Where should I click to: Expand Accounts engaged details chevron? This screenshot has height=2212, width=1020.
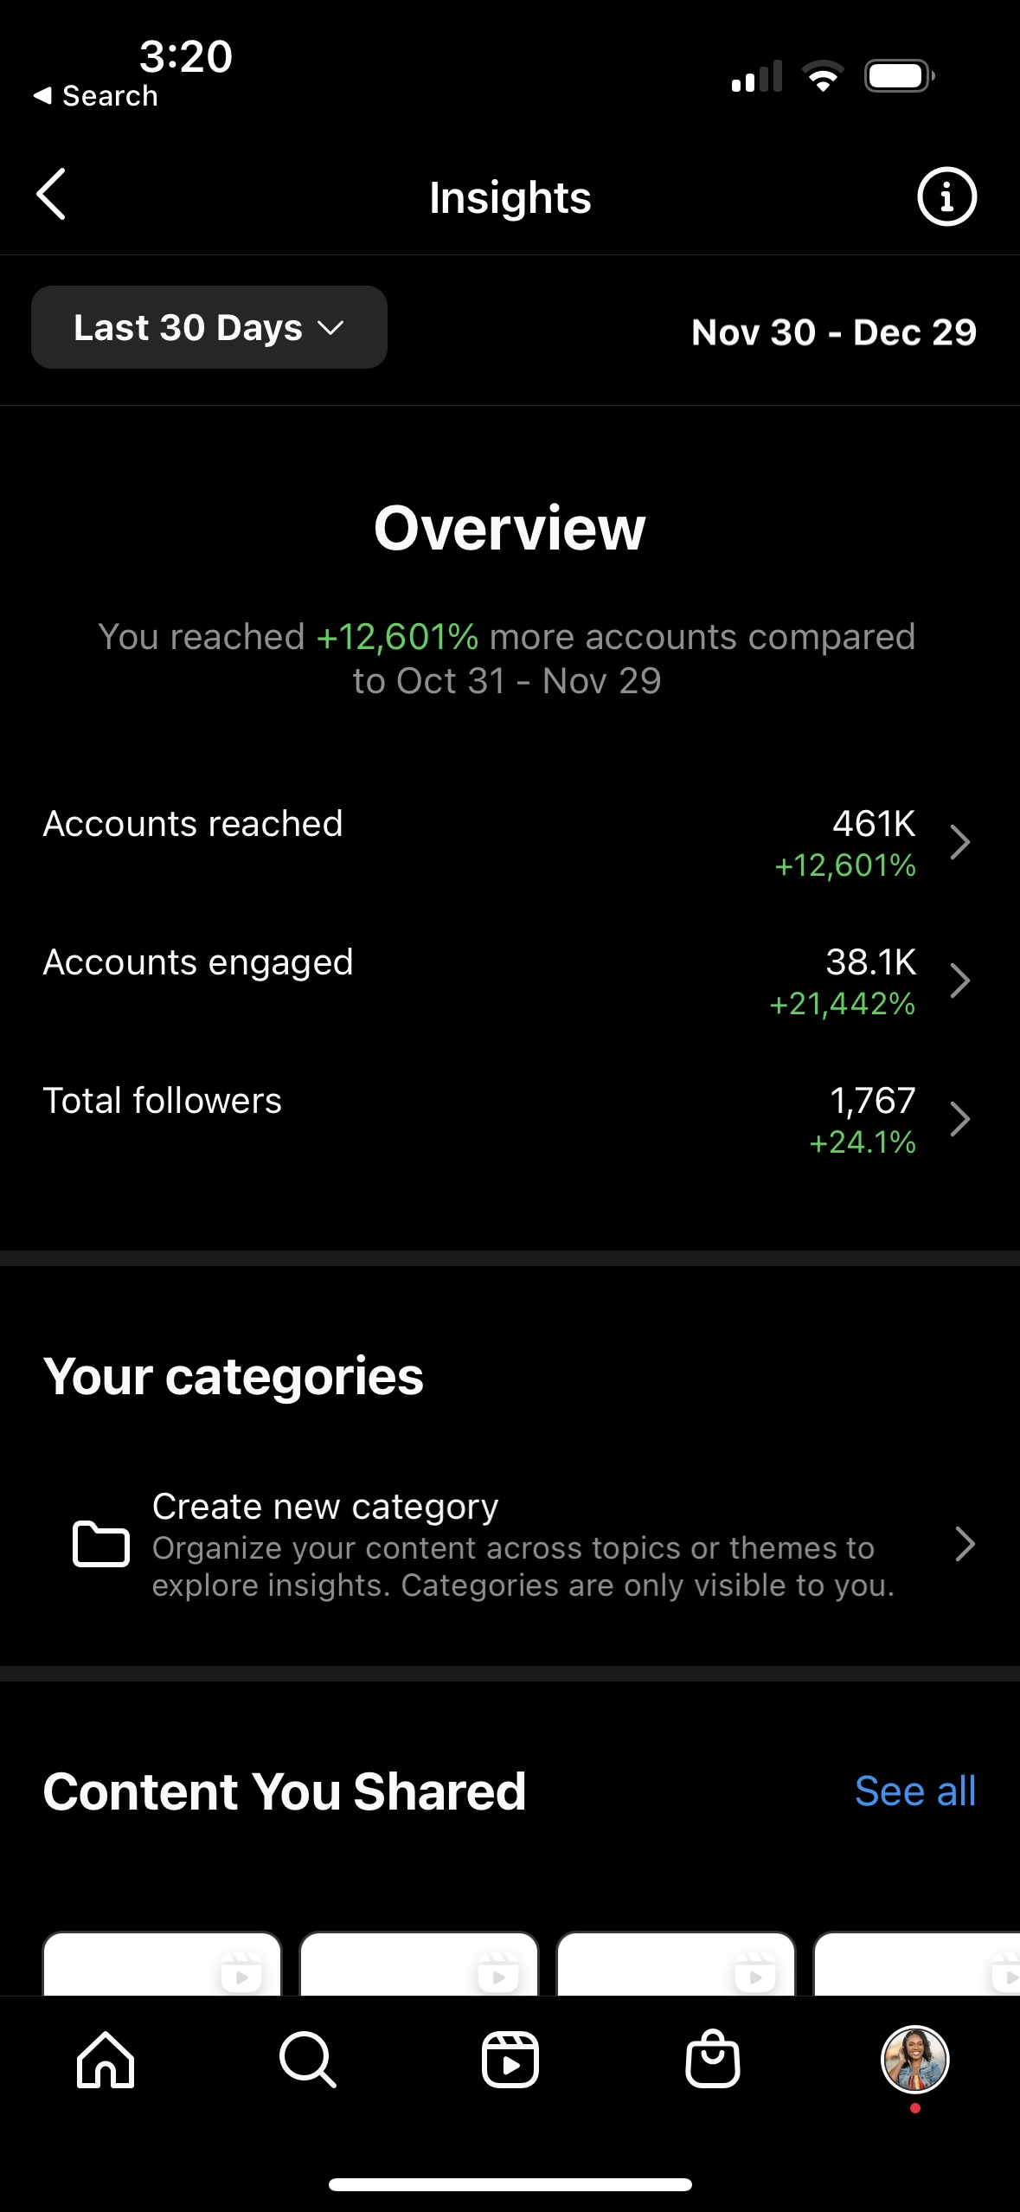(x=959, y=981)
